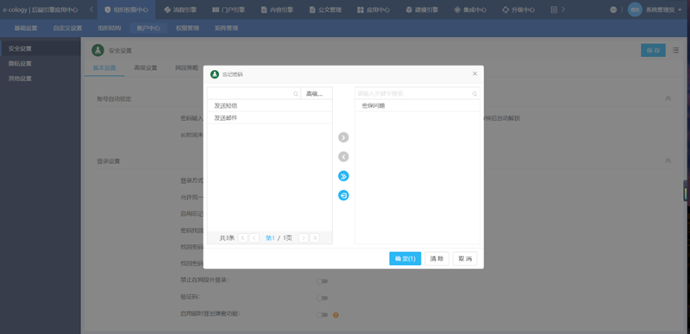
Task: Go to first page in dialog pager
Action: point(243,238)
